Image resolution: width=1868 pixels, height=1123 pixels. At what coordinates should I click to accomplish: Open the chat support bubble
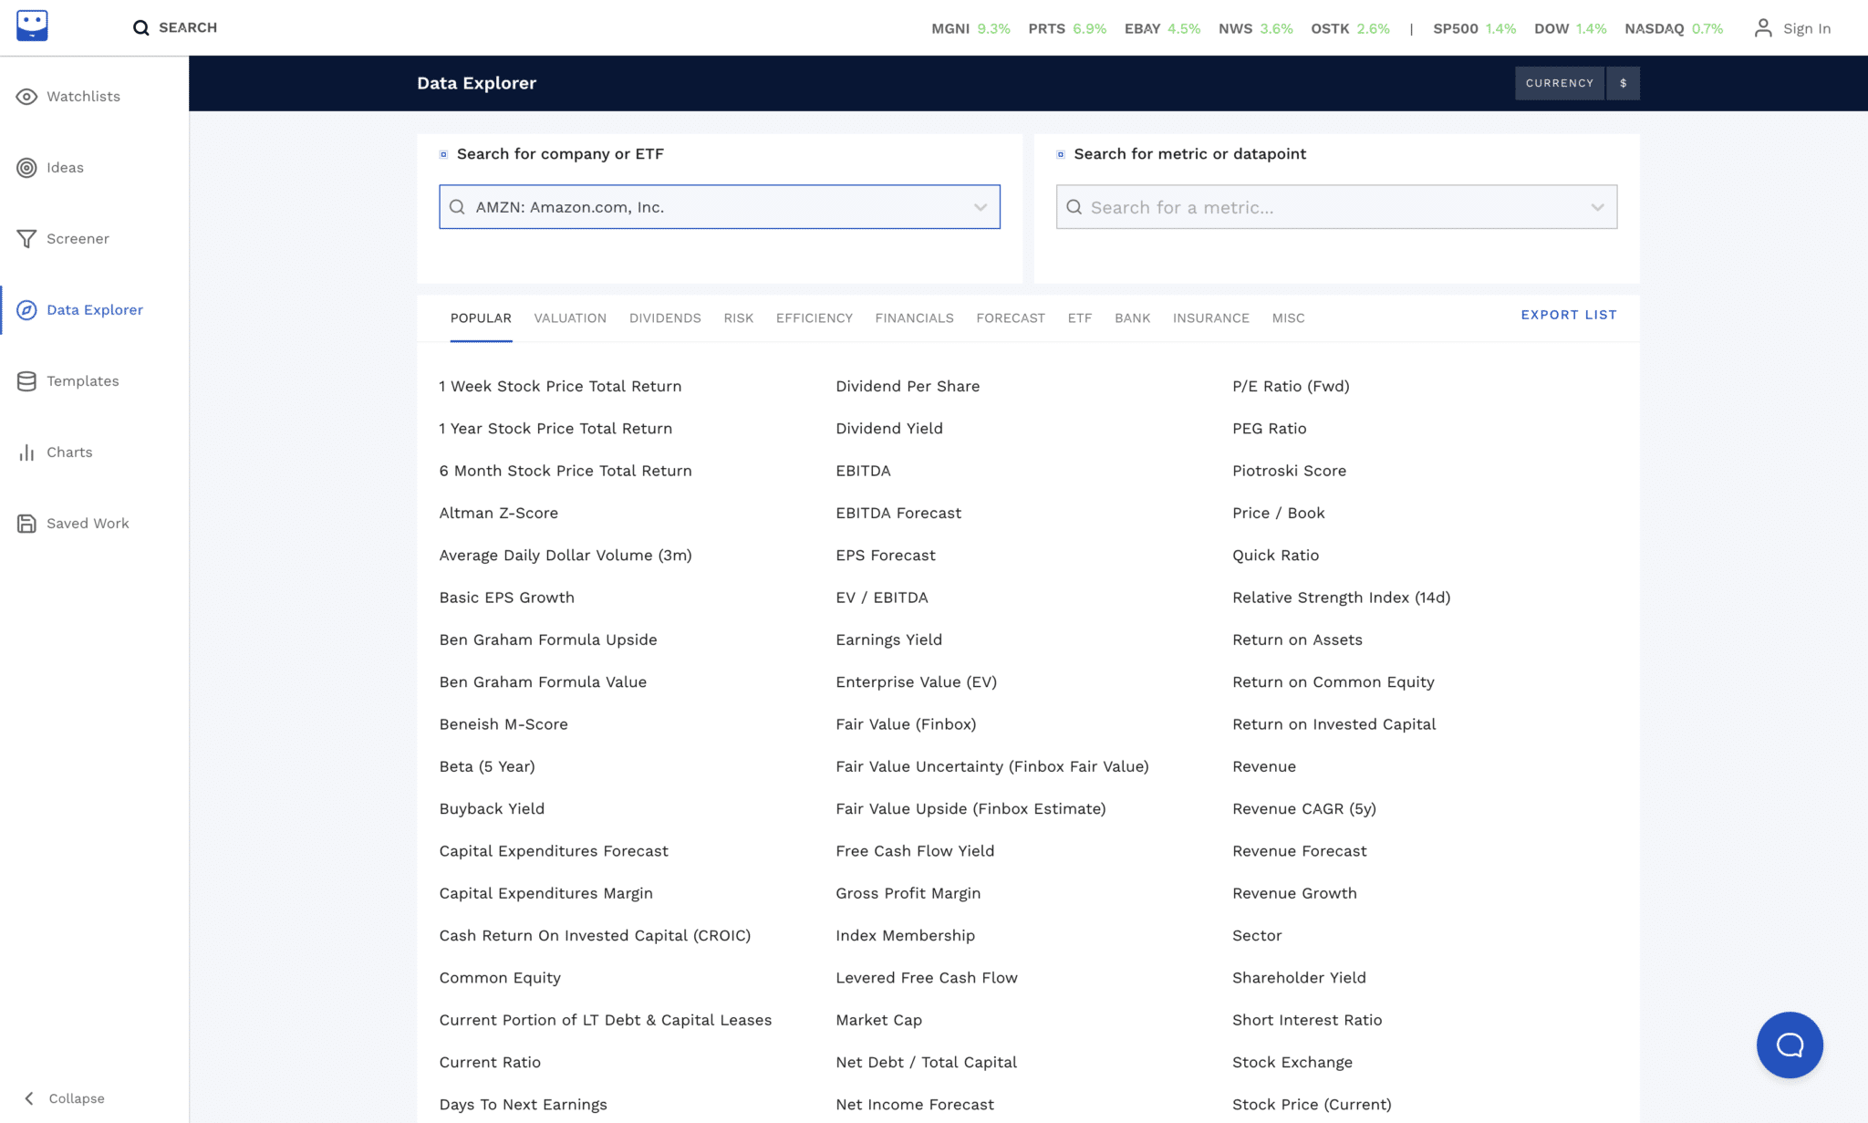(x=1790, y=1045)
